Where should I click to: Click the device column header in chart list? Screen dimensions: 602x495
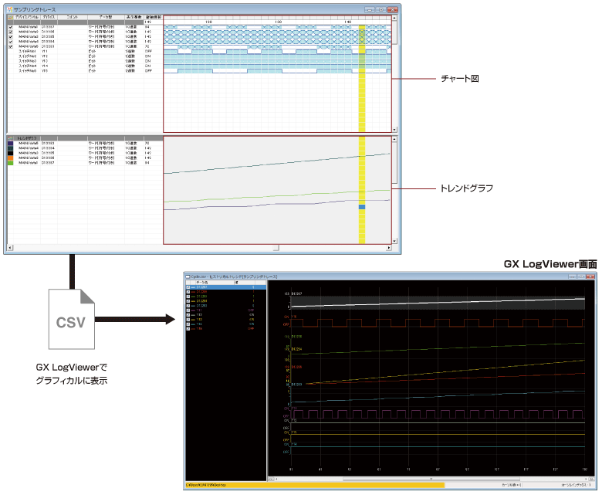click(x=49, y=15)
